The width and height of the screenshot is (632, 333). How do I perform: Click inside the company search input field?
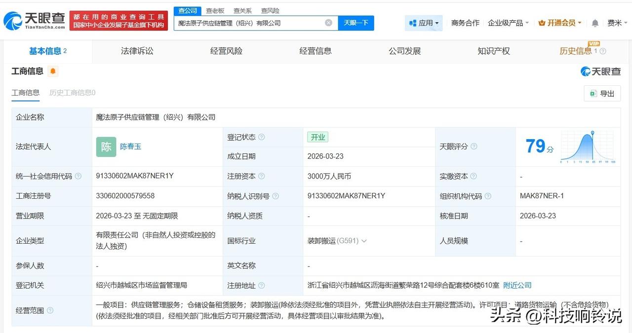pyautogui.click(x=247, y=23)
